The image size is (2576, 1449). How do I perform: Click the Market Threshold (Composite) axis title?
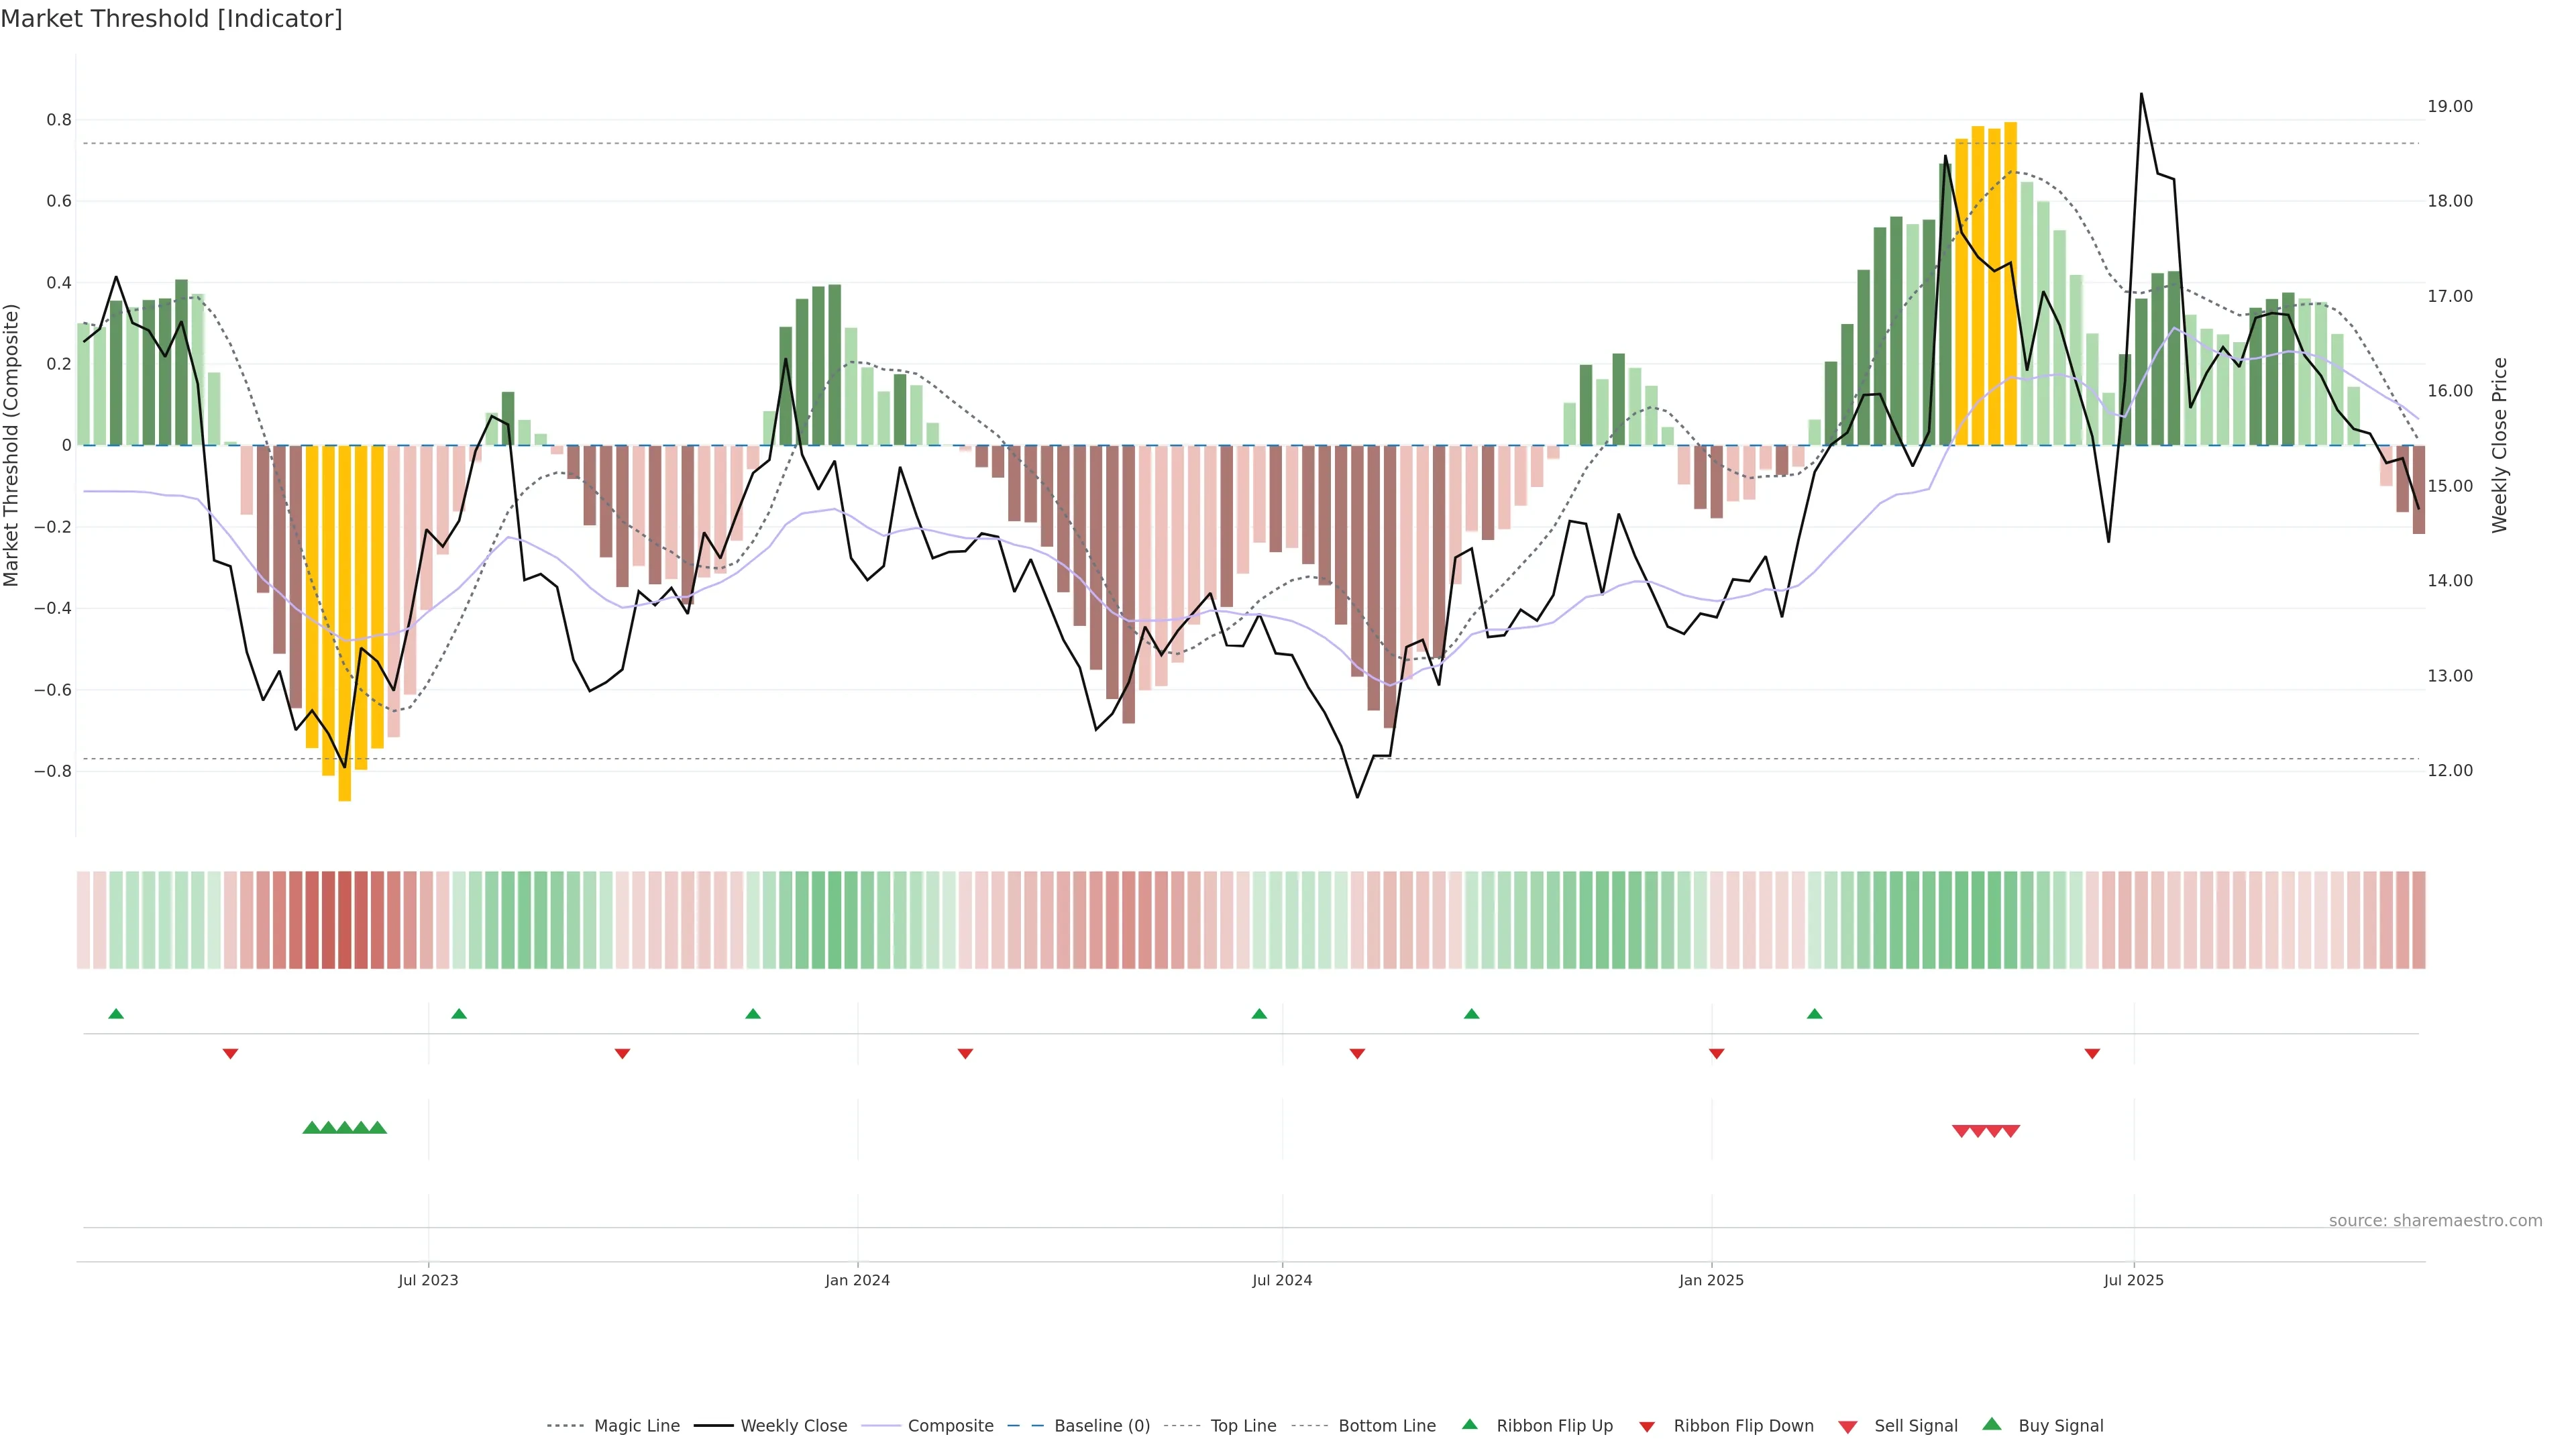coord(12,445)
